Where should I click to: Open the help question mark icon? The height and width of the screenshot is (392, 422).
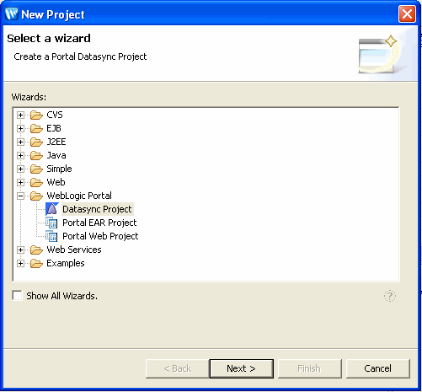pos(390,296)
